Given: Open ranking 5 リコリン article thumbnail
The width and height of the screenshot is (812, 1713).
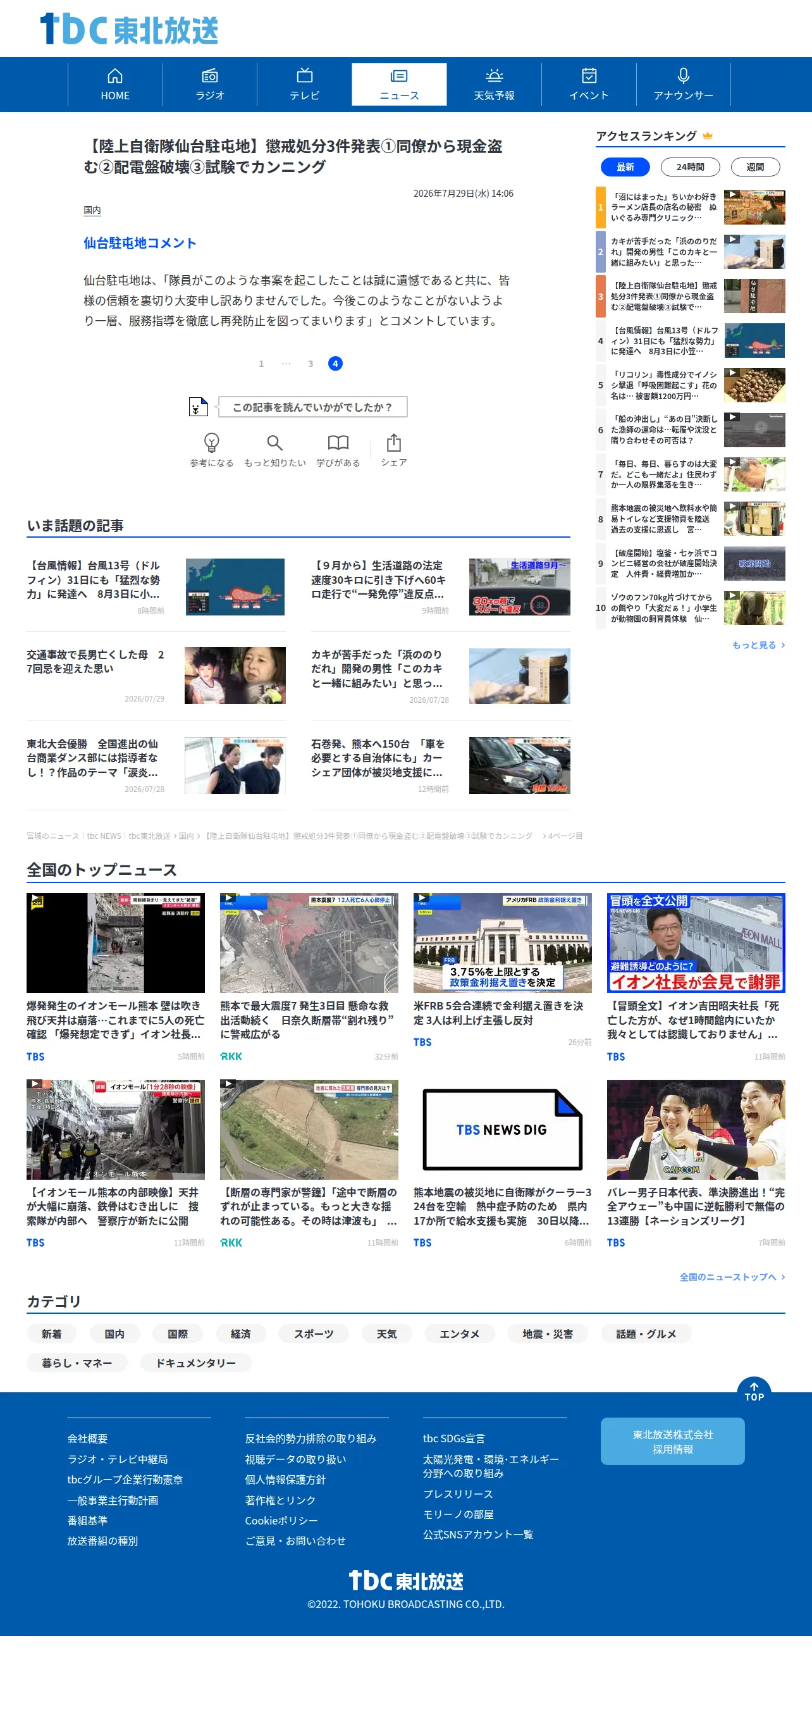Looking at the screenshot, I should [x=754, y=385].
